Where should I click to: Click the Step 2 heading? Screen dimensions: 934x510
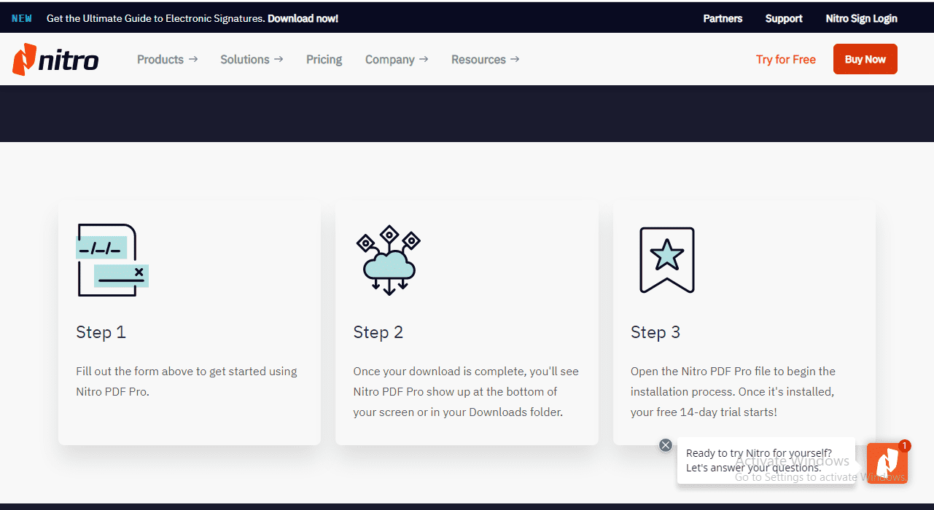coord(378,332)
